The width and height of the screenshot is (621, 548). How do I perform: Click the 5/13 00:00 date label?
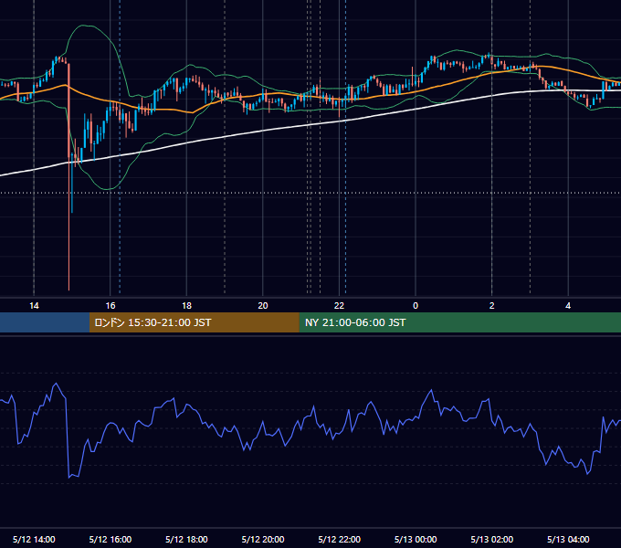[x=416, y=539]
